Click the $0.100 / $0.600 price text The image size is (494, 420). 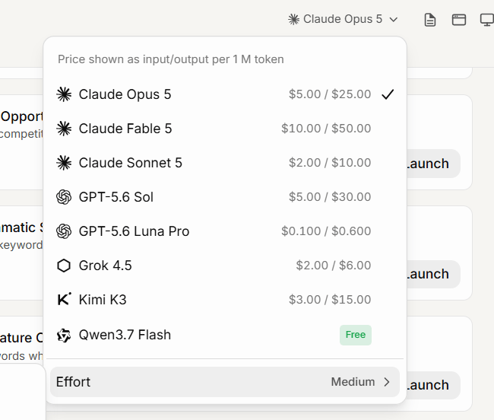(326, 231)
